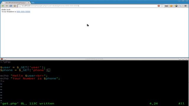The width and height of the screenshot is (189, 106).
Task: Click the $phone assignment line in vim
Action: pyautogui.click(x=25, y=70)
